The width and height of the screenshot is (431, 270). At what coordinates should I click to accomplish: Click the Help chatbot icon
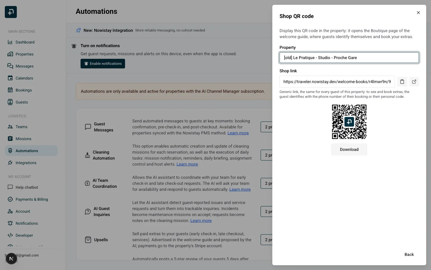pyautogui.click(x=10, y=187)
